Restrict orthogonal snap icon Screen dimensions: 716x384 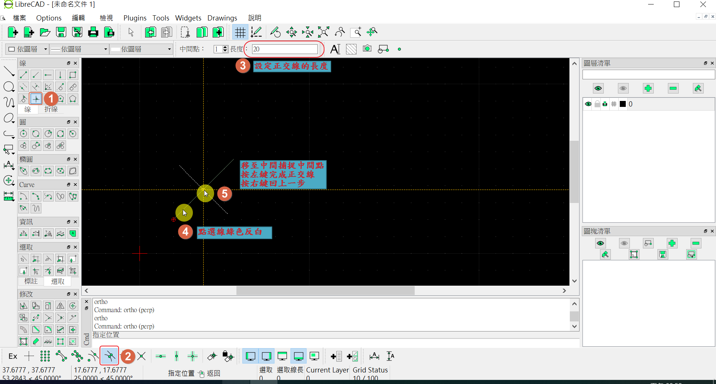coord(193,356)
